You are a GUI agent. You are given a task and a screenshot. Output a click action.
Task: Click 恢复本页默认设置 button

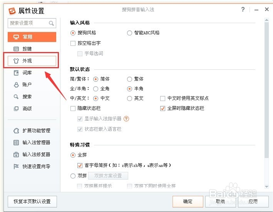tap(32, 201)
